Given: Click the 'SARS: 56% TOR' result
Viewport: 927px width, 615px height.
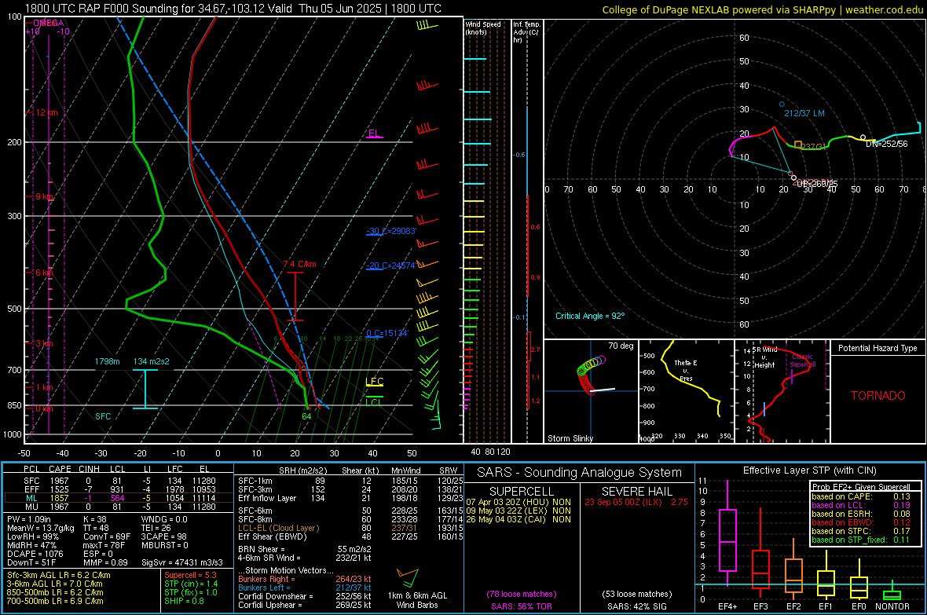Looking at the screenshot, I should click(521, 606).
